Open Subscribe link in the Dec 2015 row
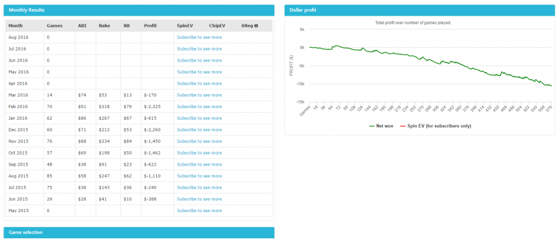 pyautogui.click(x=199, y=130)
